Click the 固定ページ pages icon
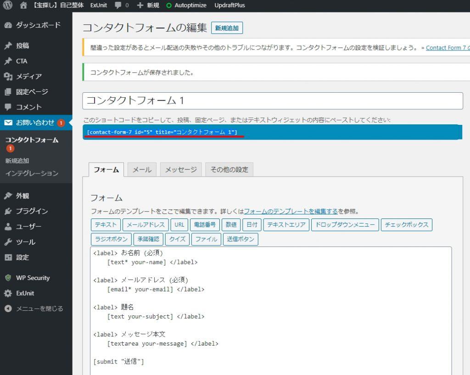The image size is (470, 375). point(8,92)
